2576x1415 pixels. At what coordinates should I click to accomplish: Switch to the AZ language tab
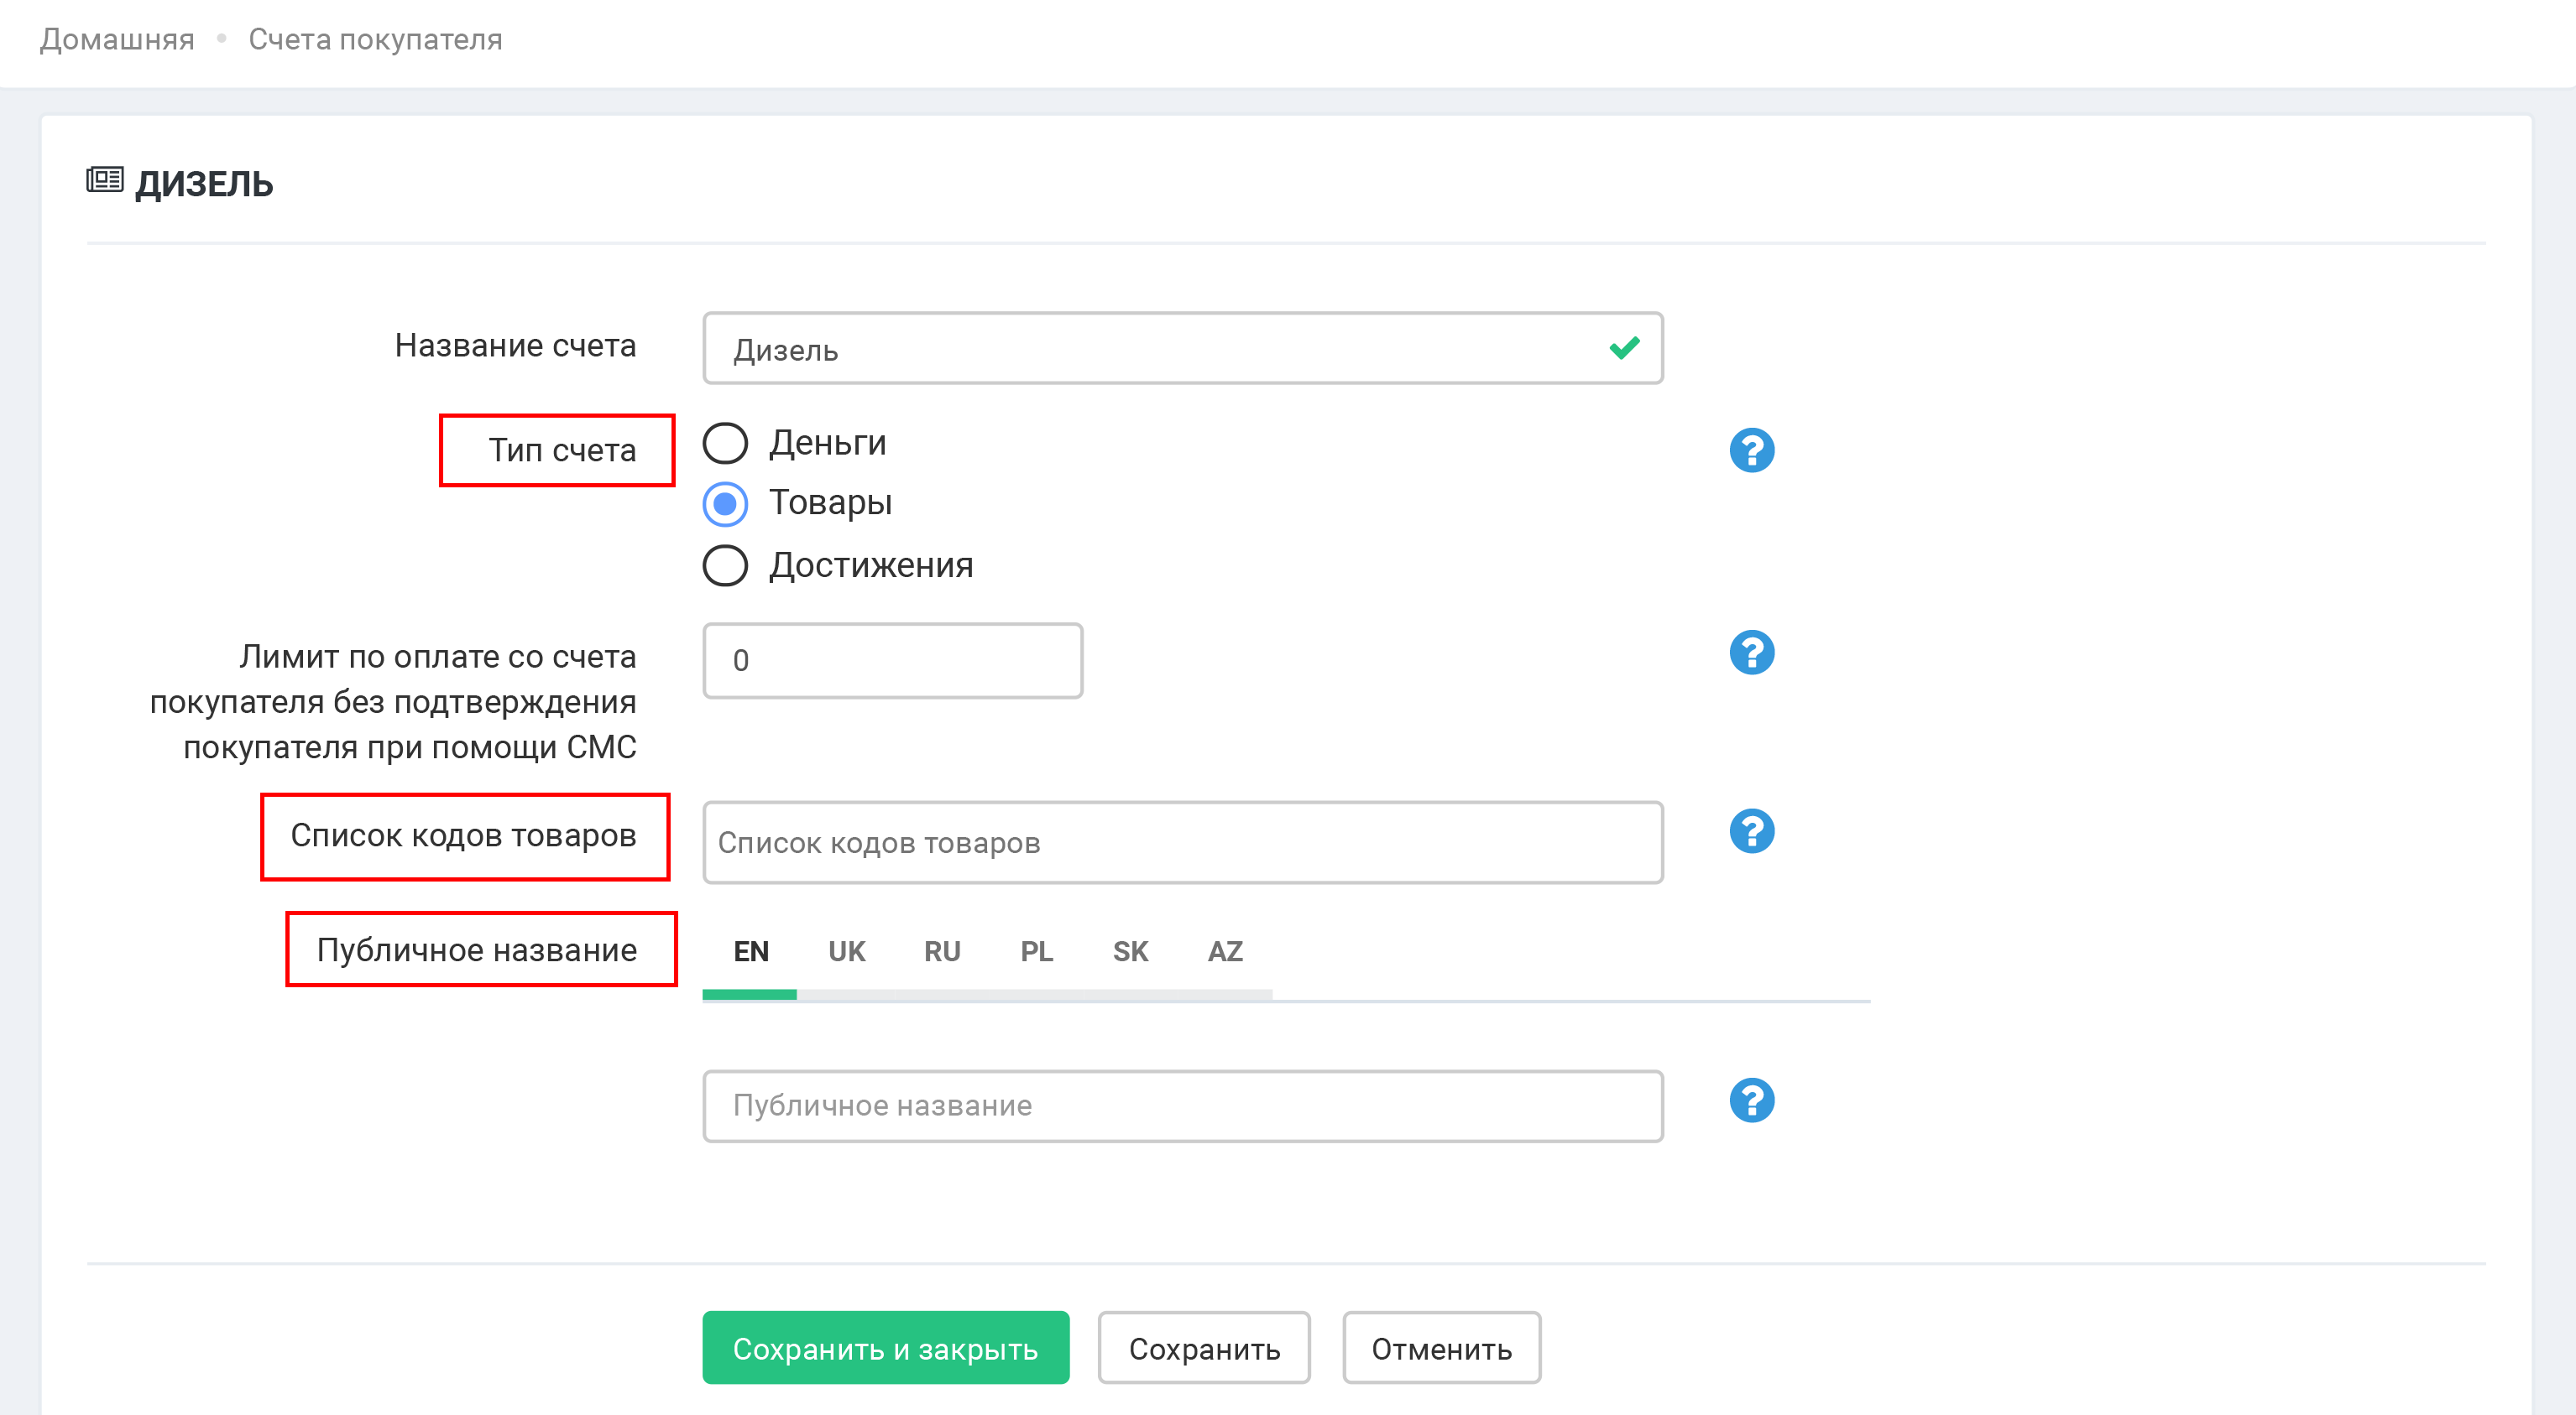click(x=1225, y=951)
